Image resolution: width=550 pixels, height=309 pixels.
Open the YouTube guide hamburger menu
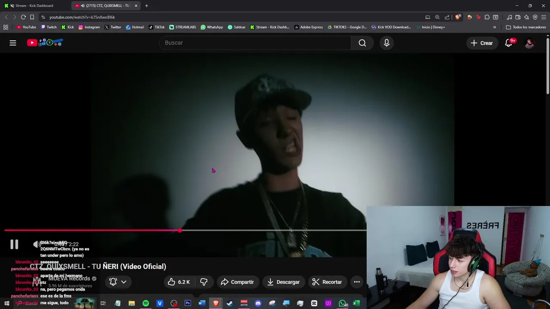point(13,43)
